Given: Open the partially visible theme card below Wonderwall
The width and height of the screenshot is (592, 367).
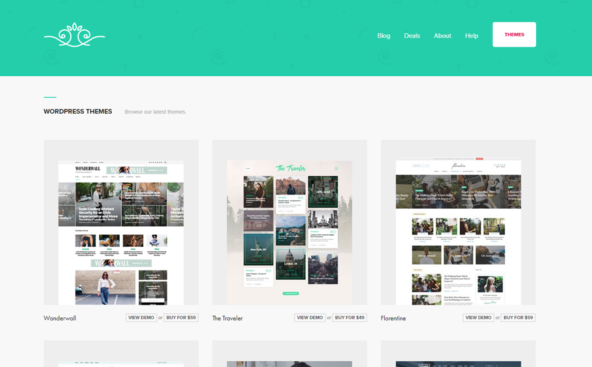Looking at the screenshot, I should pos(121,355).
